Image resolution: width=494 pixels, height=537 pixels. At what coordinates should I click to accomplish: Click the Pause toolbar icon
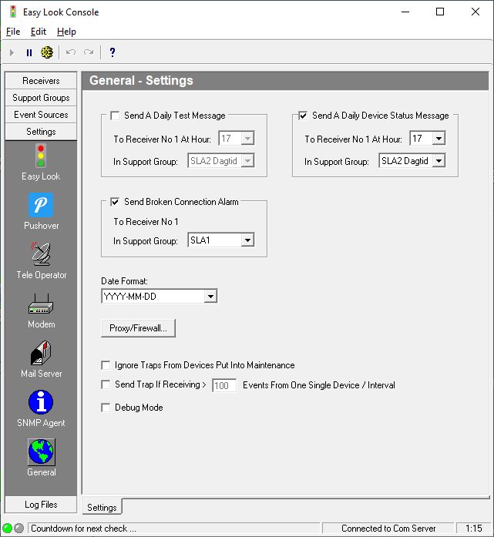(29, 52)
